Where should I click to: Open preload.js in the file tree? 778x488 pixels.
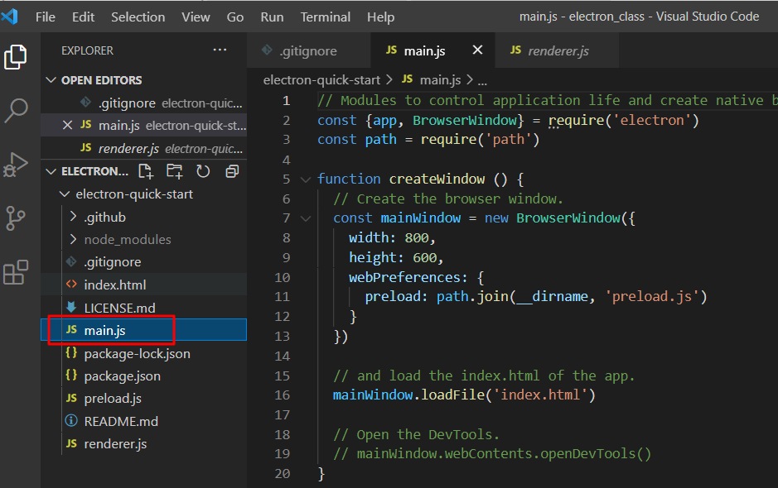(x=144, y=399)
